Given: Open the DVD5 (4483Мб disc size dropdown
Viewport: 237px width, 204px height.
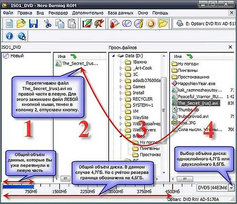Looking at the screenshot, I should pos(231,188).
